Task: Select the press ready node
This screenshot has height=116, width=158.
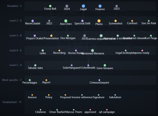Action: pyautogui.click(x=142, y=50)
